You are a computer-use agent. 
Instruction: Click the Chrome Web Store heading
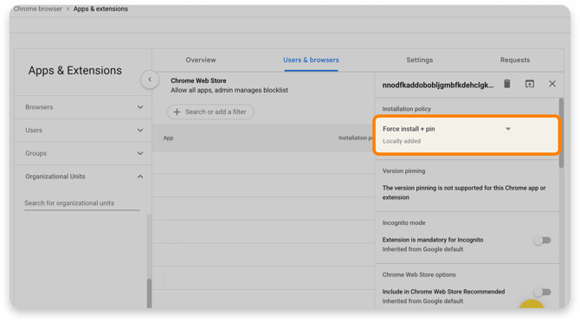(198, 80)
